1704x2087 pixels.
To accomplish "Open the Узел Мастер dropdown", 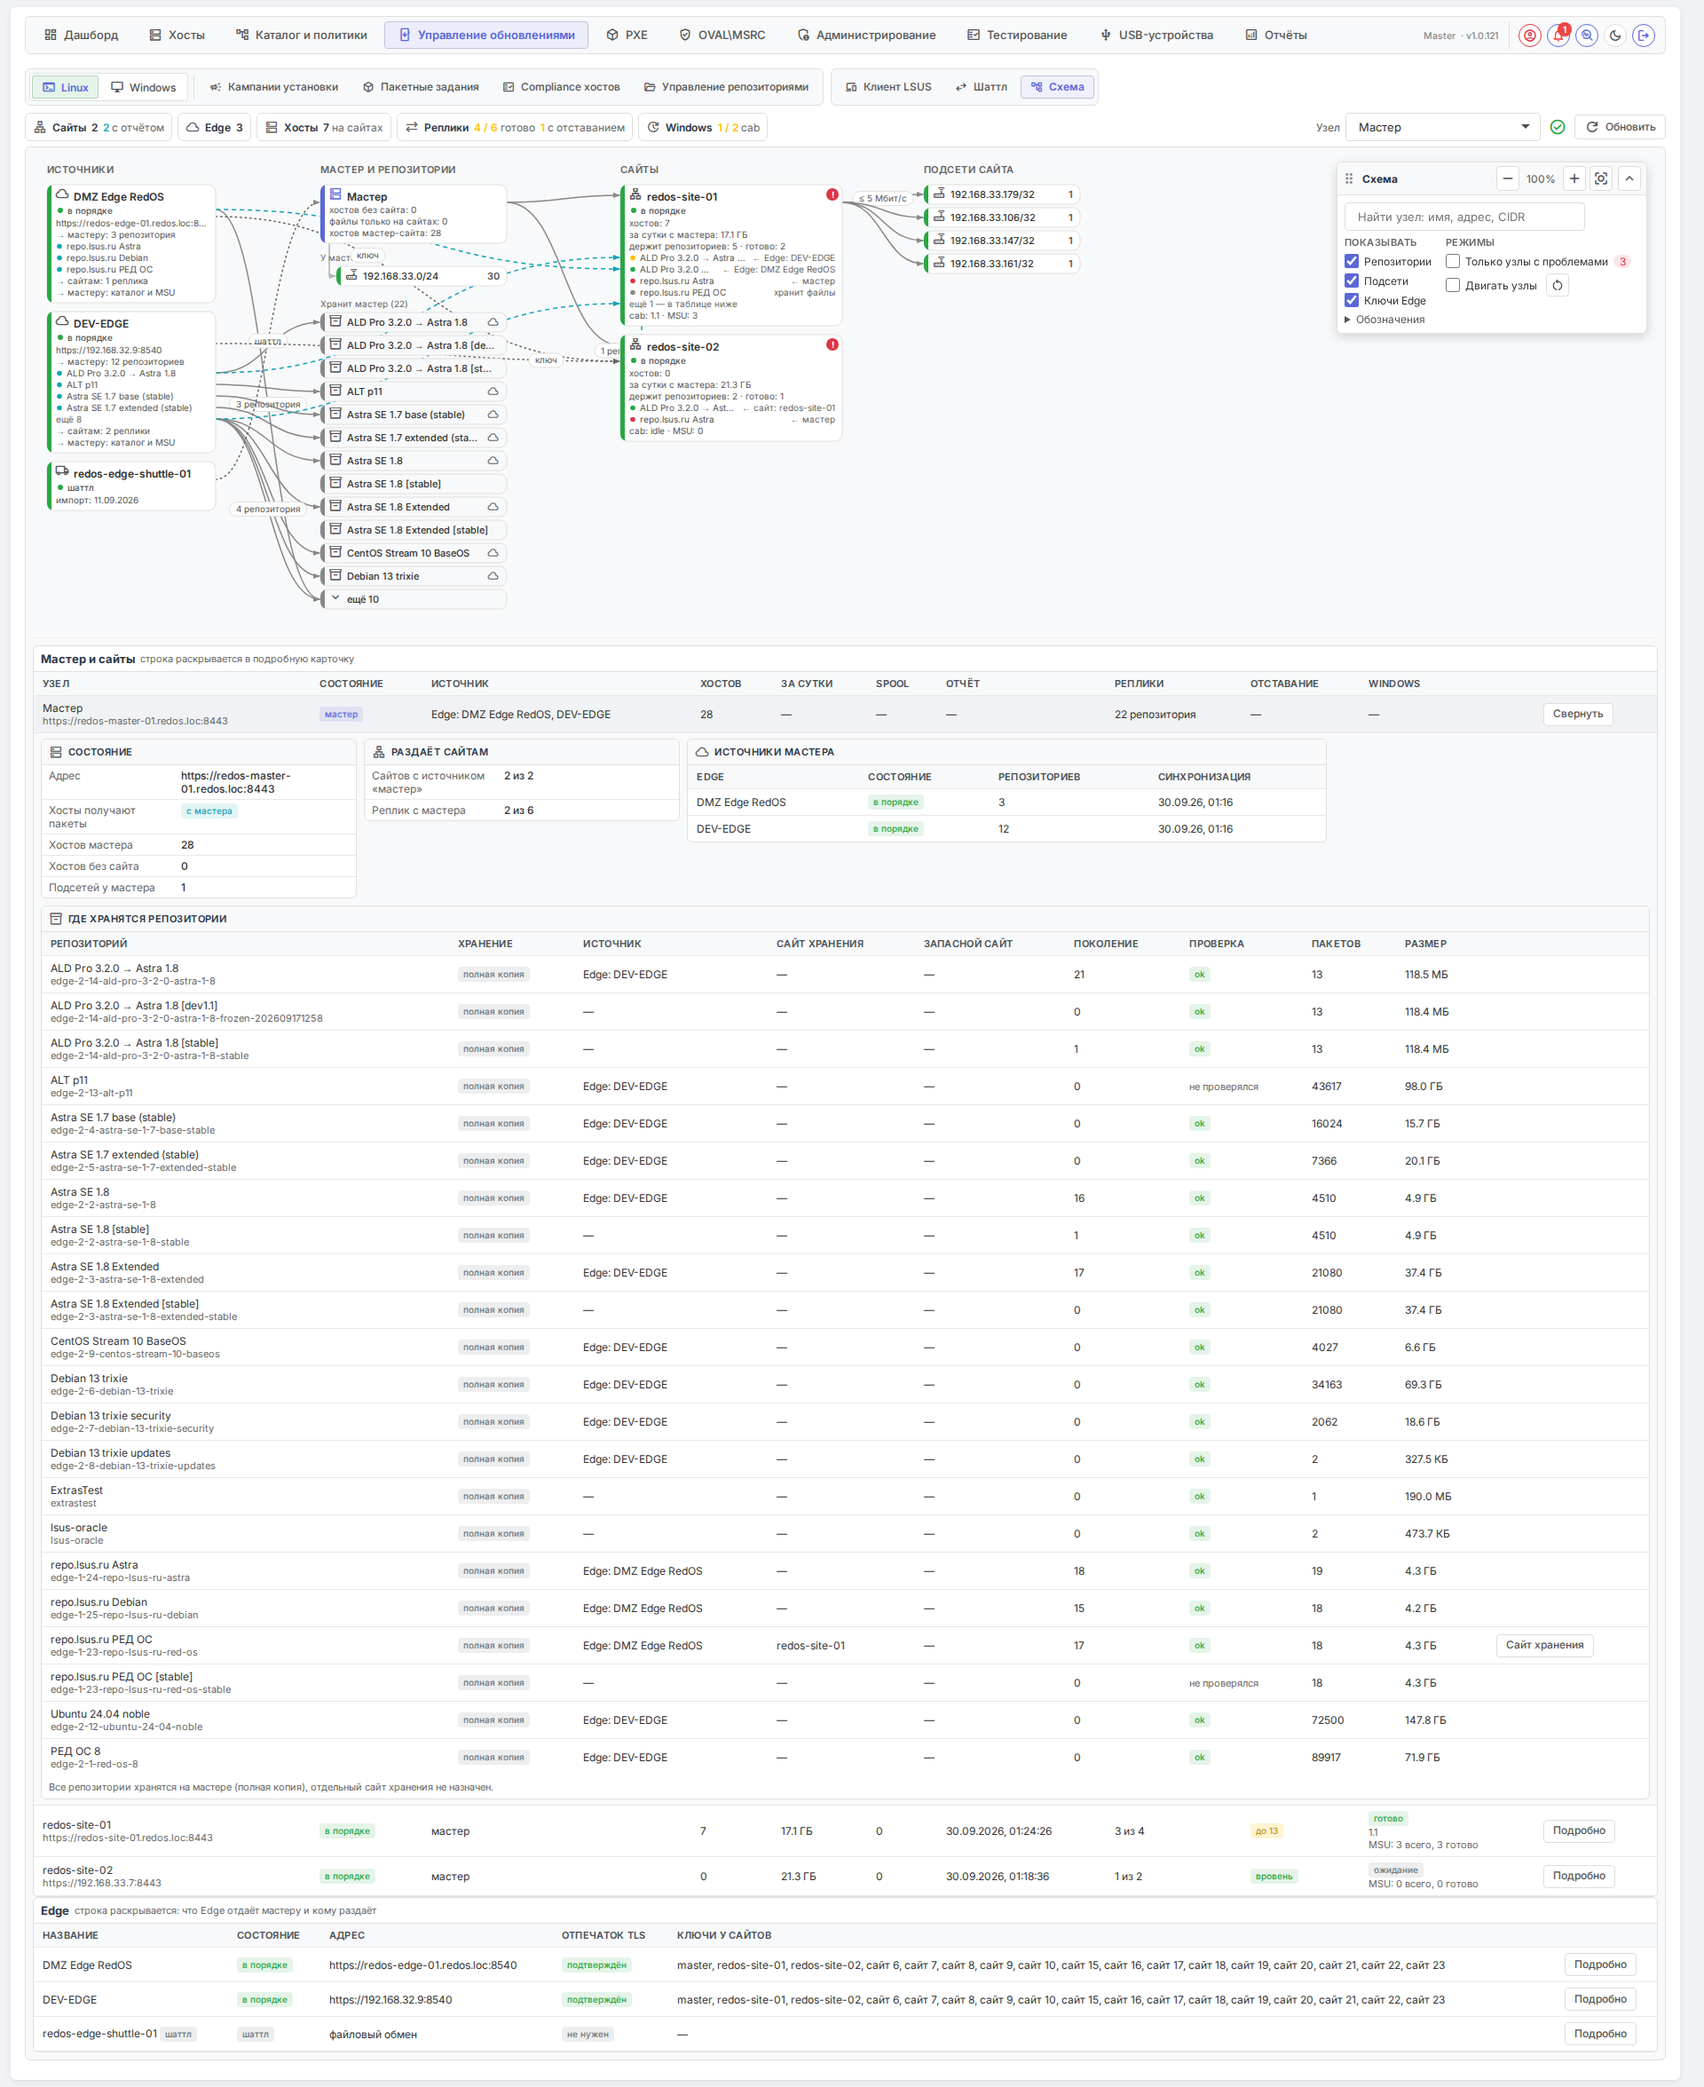I will [x=1443, y=127].
